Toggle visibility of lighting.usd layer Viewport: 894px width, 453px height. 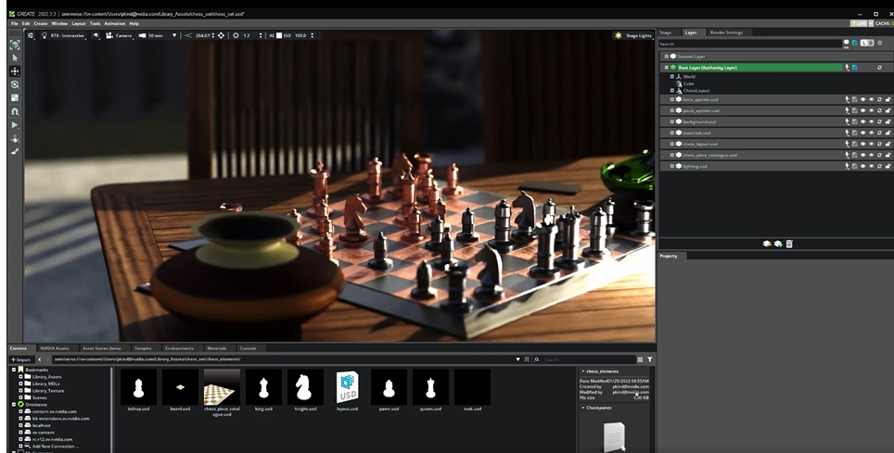click(x=862, y=166)
